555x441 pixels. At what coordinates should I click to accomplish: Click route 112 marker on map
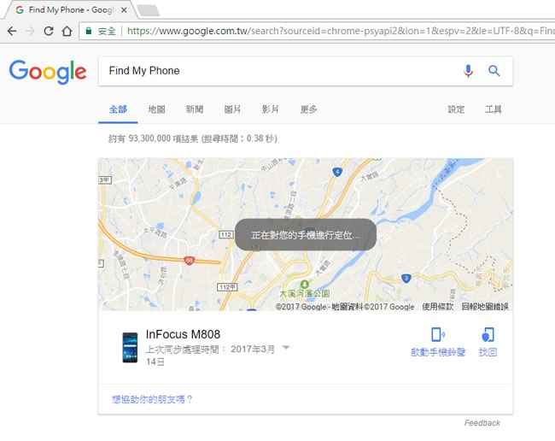226,234
